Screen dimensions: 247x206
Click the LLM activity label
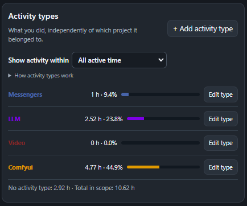(14, 119)
